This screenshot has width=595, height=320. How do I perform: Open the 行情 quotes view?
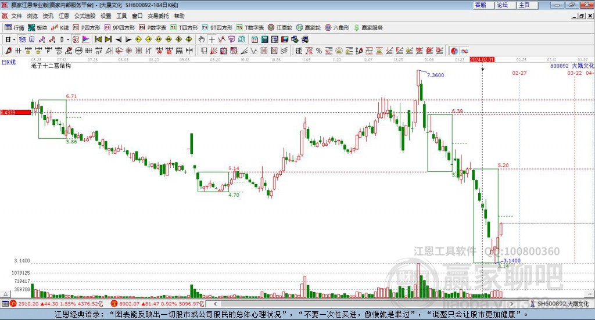(15, 28)
